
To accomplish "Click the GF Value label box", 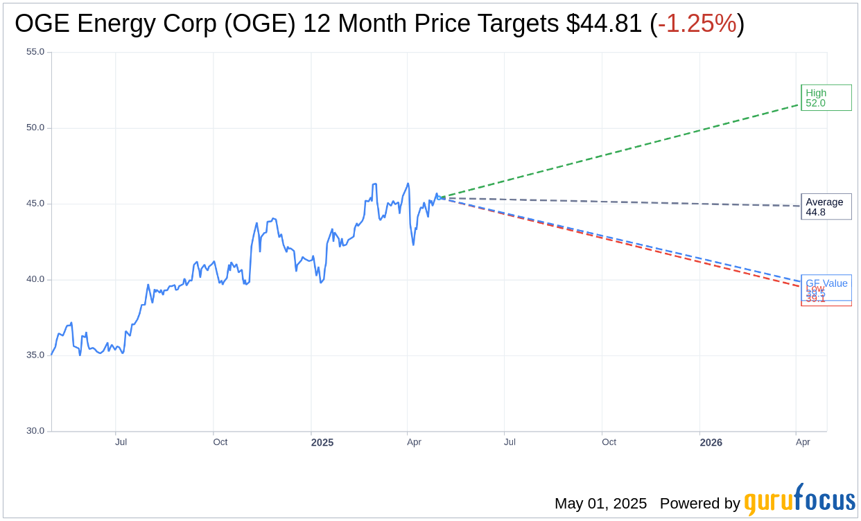I will (x=826, y=288).
